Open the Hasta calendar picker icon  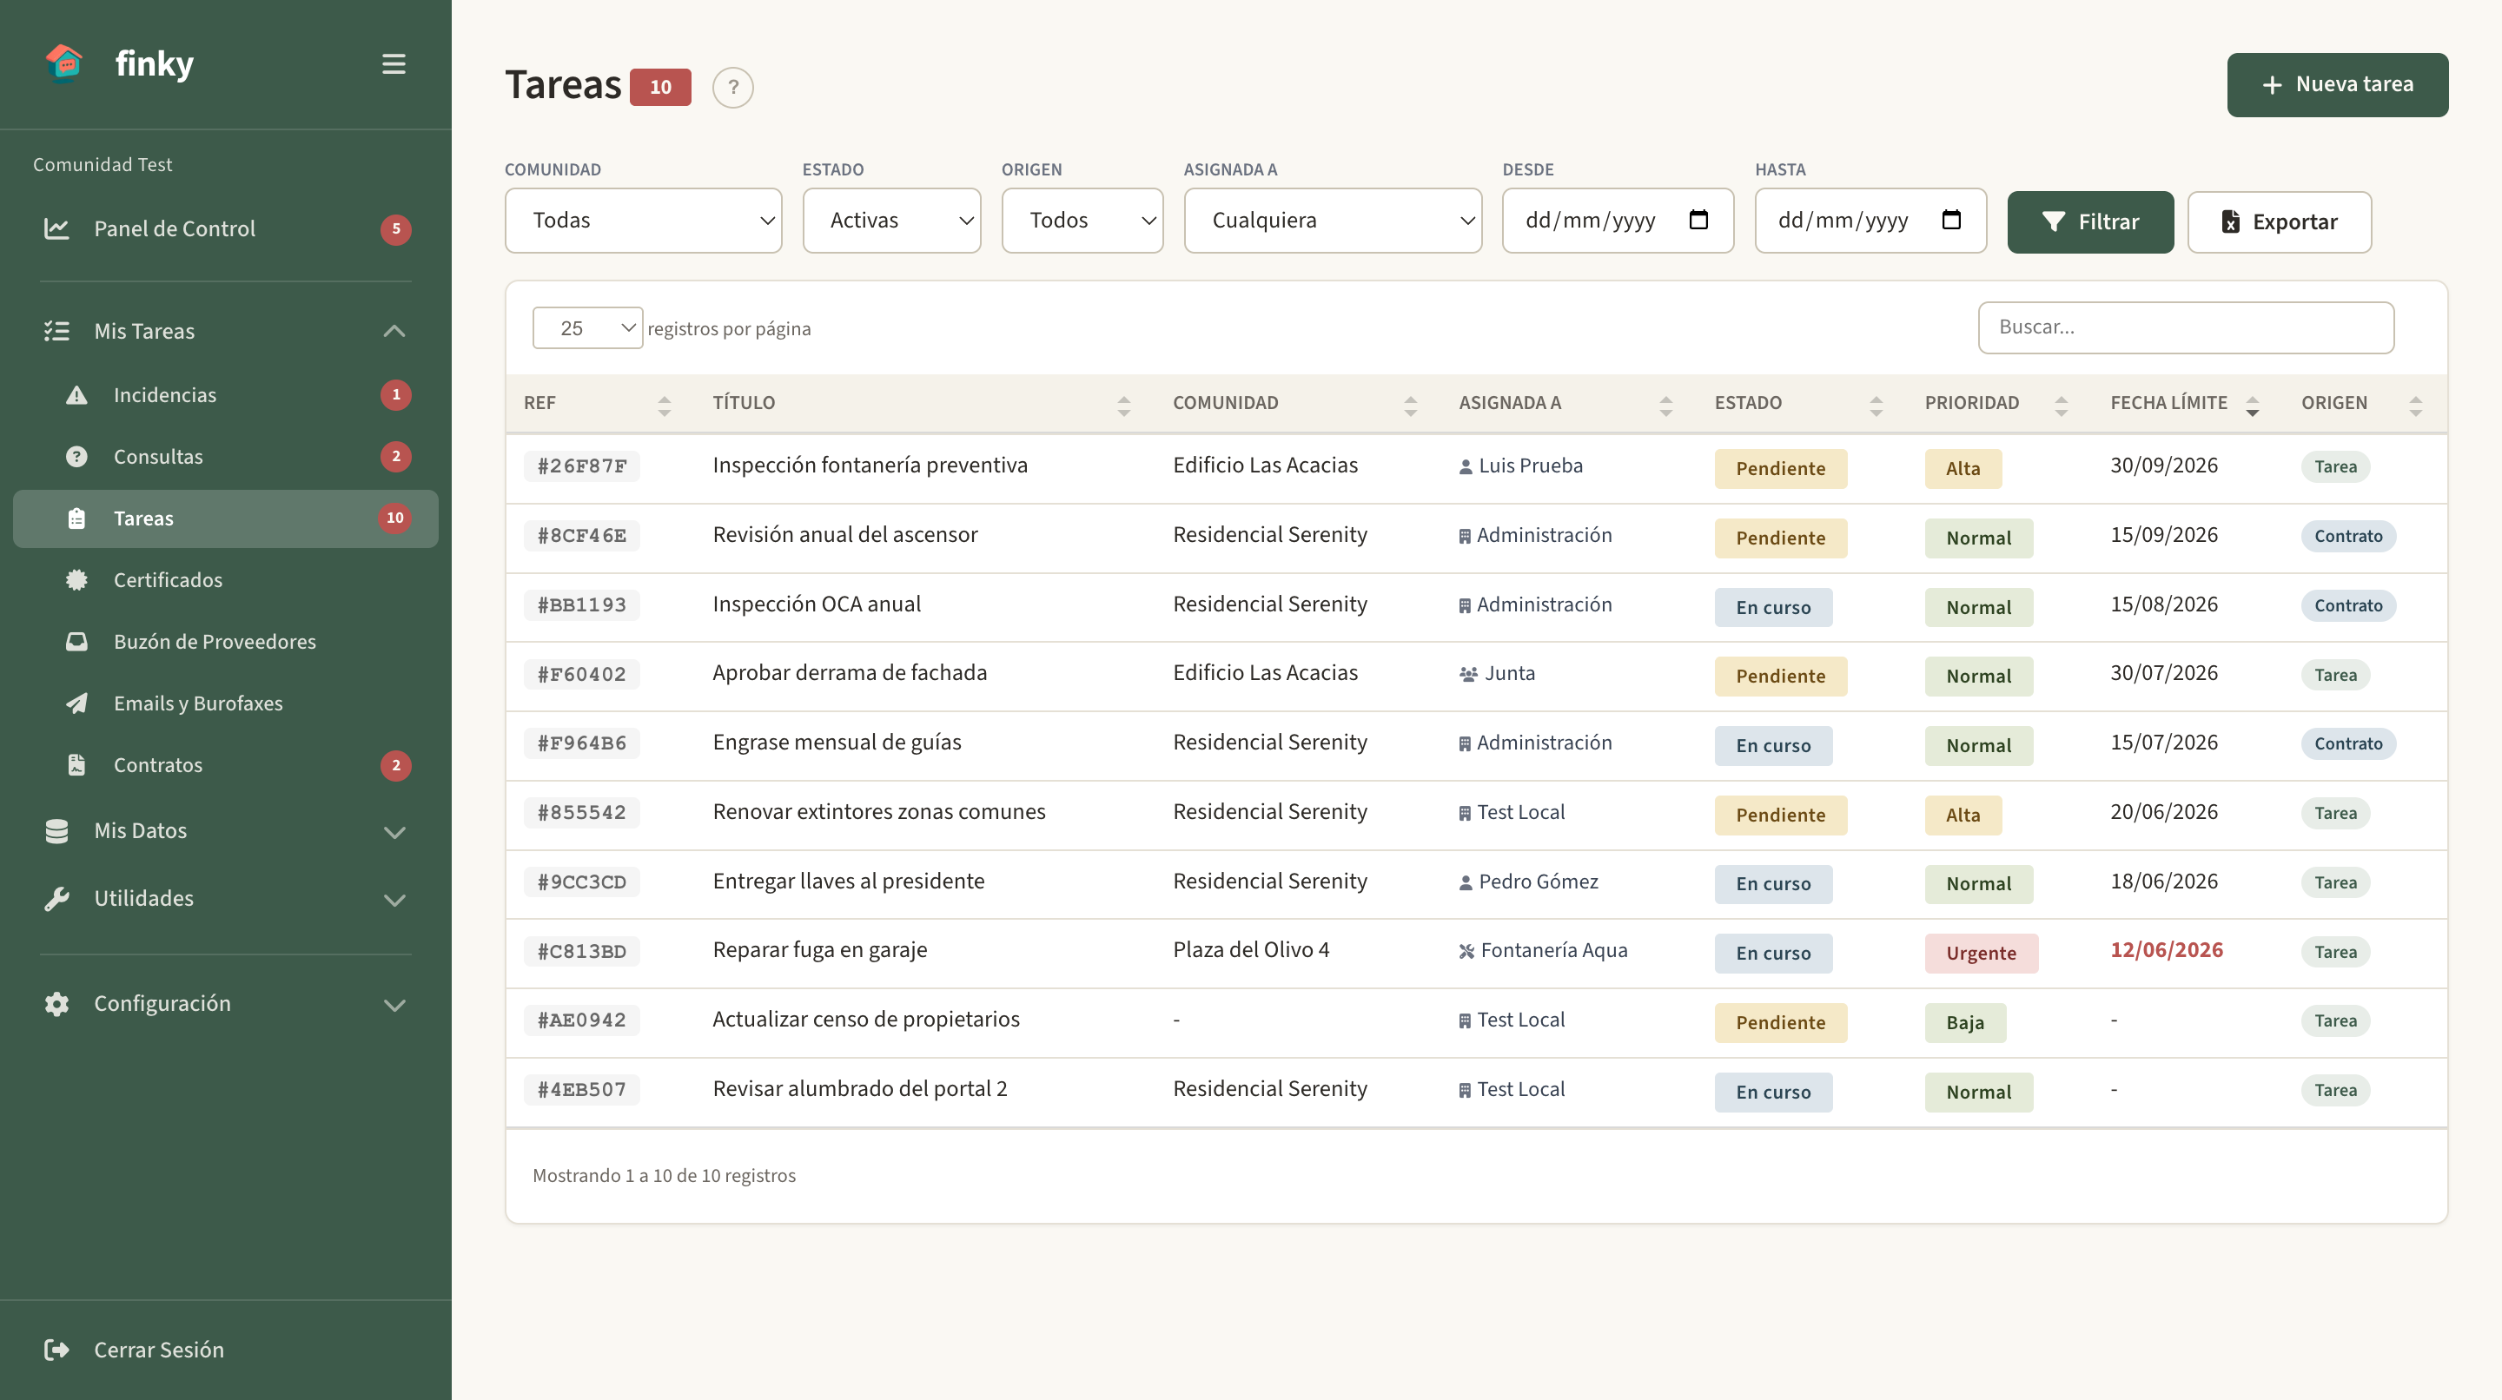pos(1951,221)
